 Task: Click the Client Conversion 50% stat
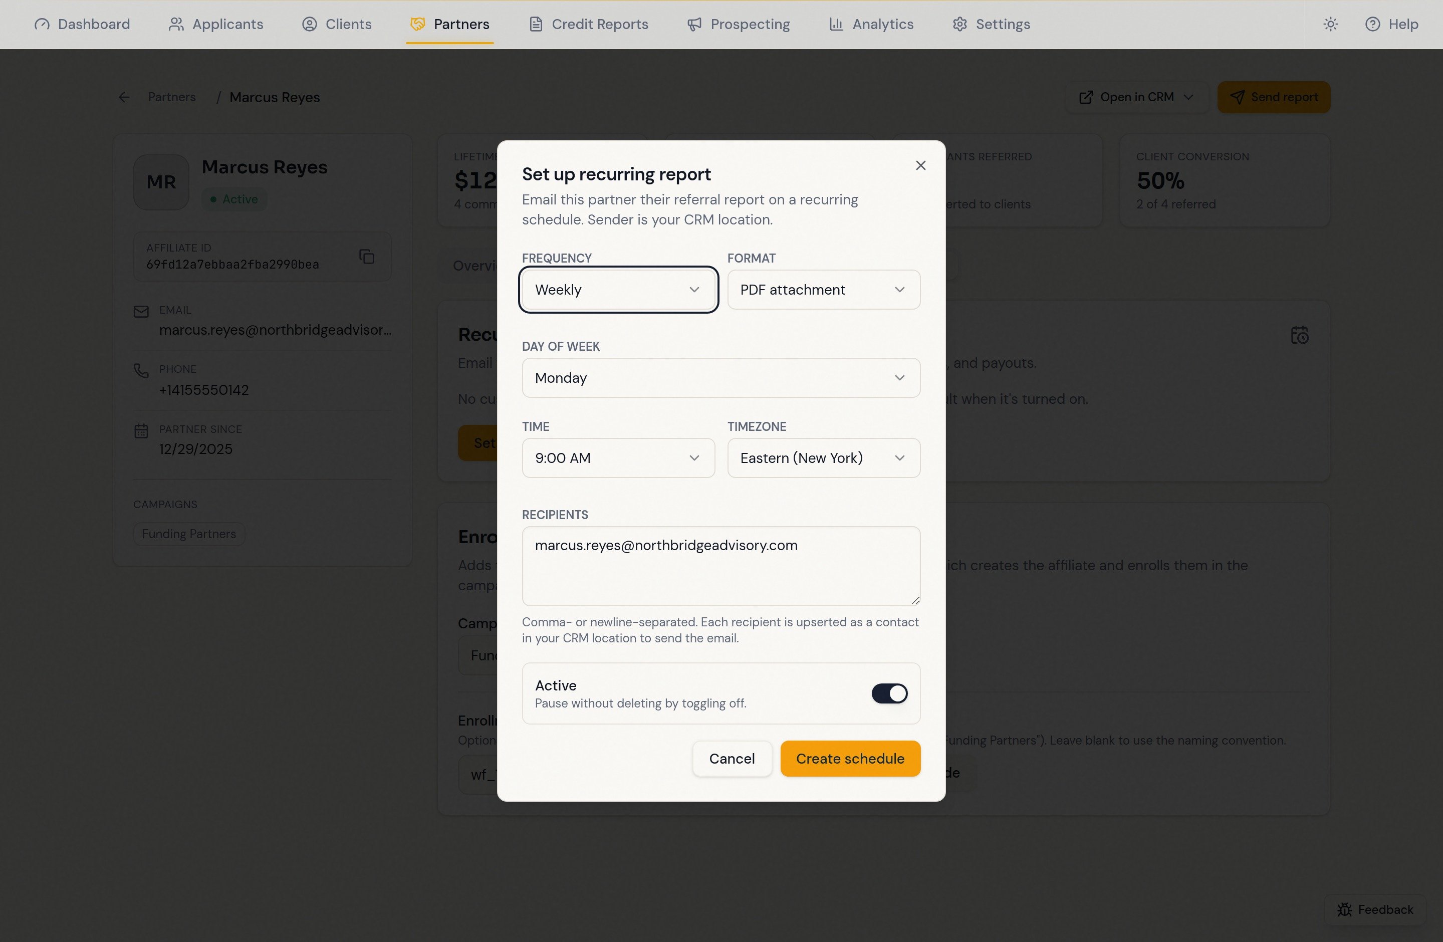(x=1224, y=181)
